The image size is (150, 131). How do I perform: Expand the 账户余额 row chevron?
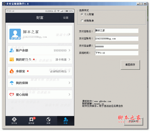[69, 50]
